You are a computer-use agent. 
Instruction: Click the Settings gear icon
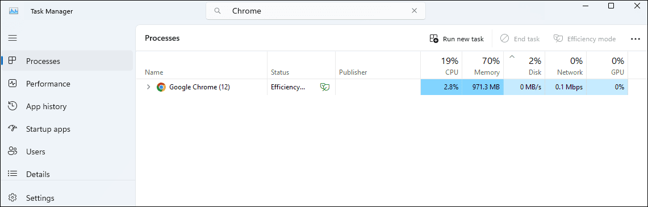(x=12, y=197)
